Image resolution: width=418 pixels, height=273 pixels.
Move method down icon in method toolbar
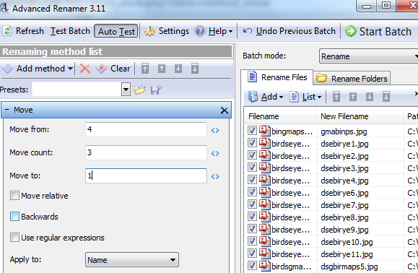coord(178,69)
